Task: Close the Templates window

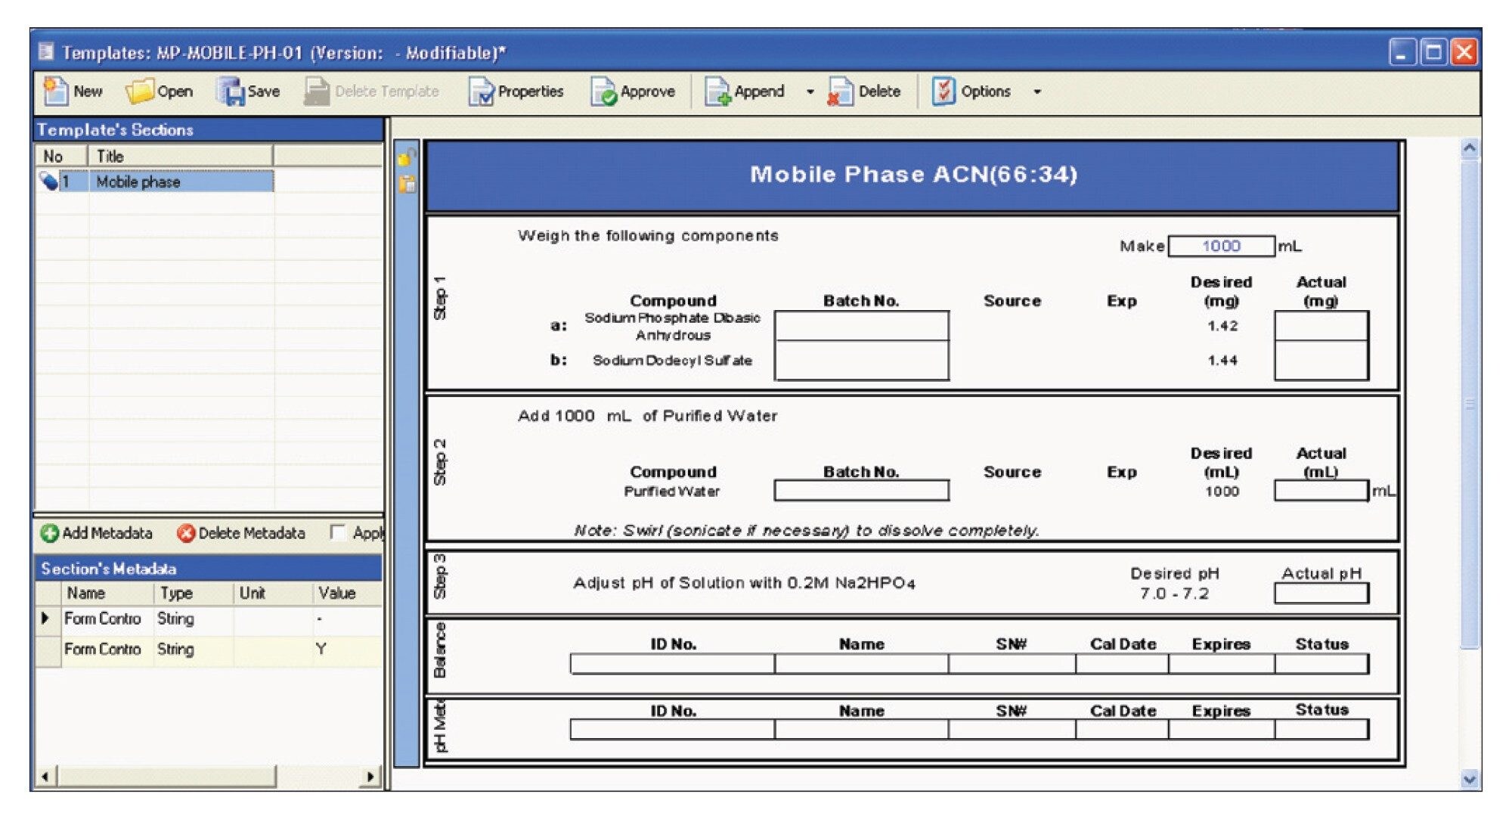Action: pyautogui.click(x=1464, y=52)
